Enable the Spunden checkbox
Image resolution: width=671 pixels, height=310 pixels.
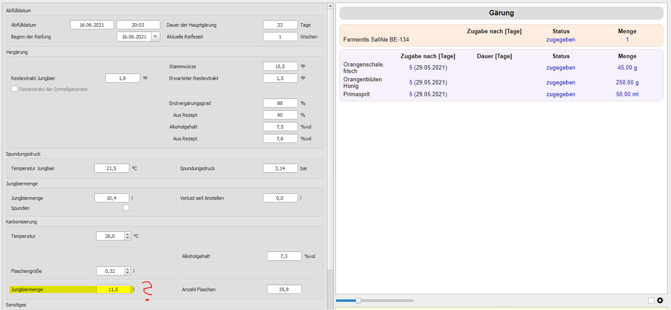point(126,208)
